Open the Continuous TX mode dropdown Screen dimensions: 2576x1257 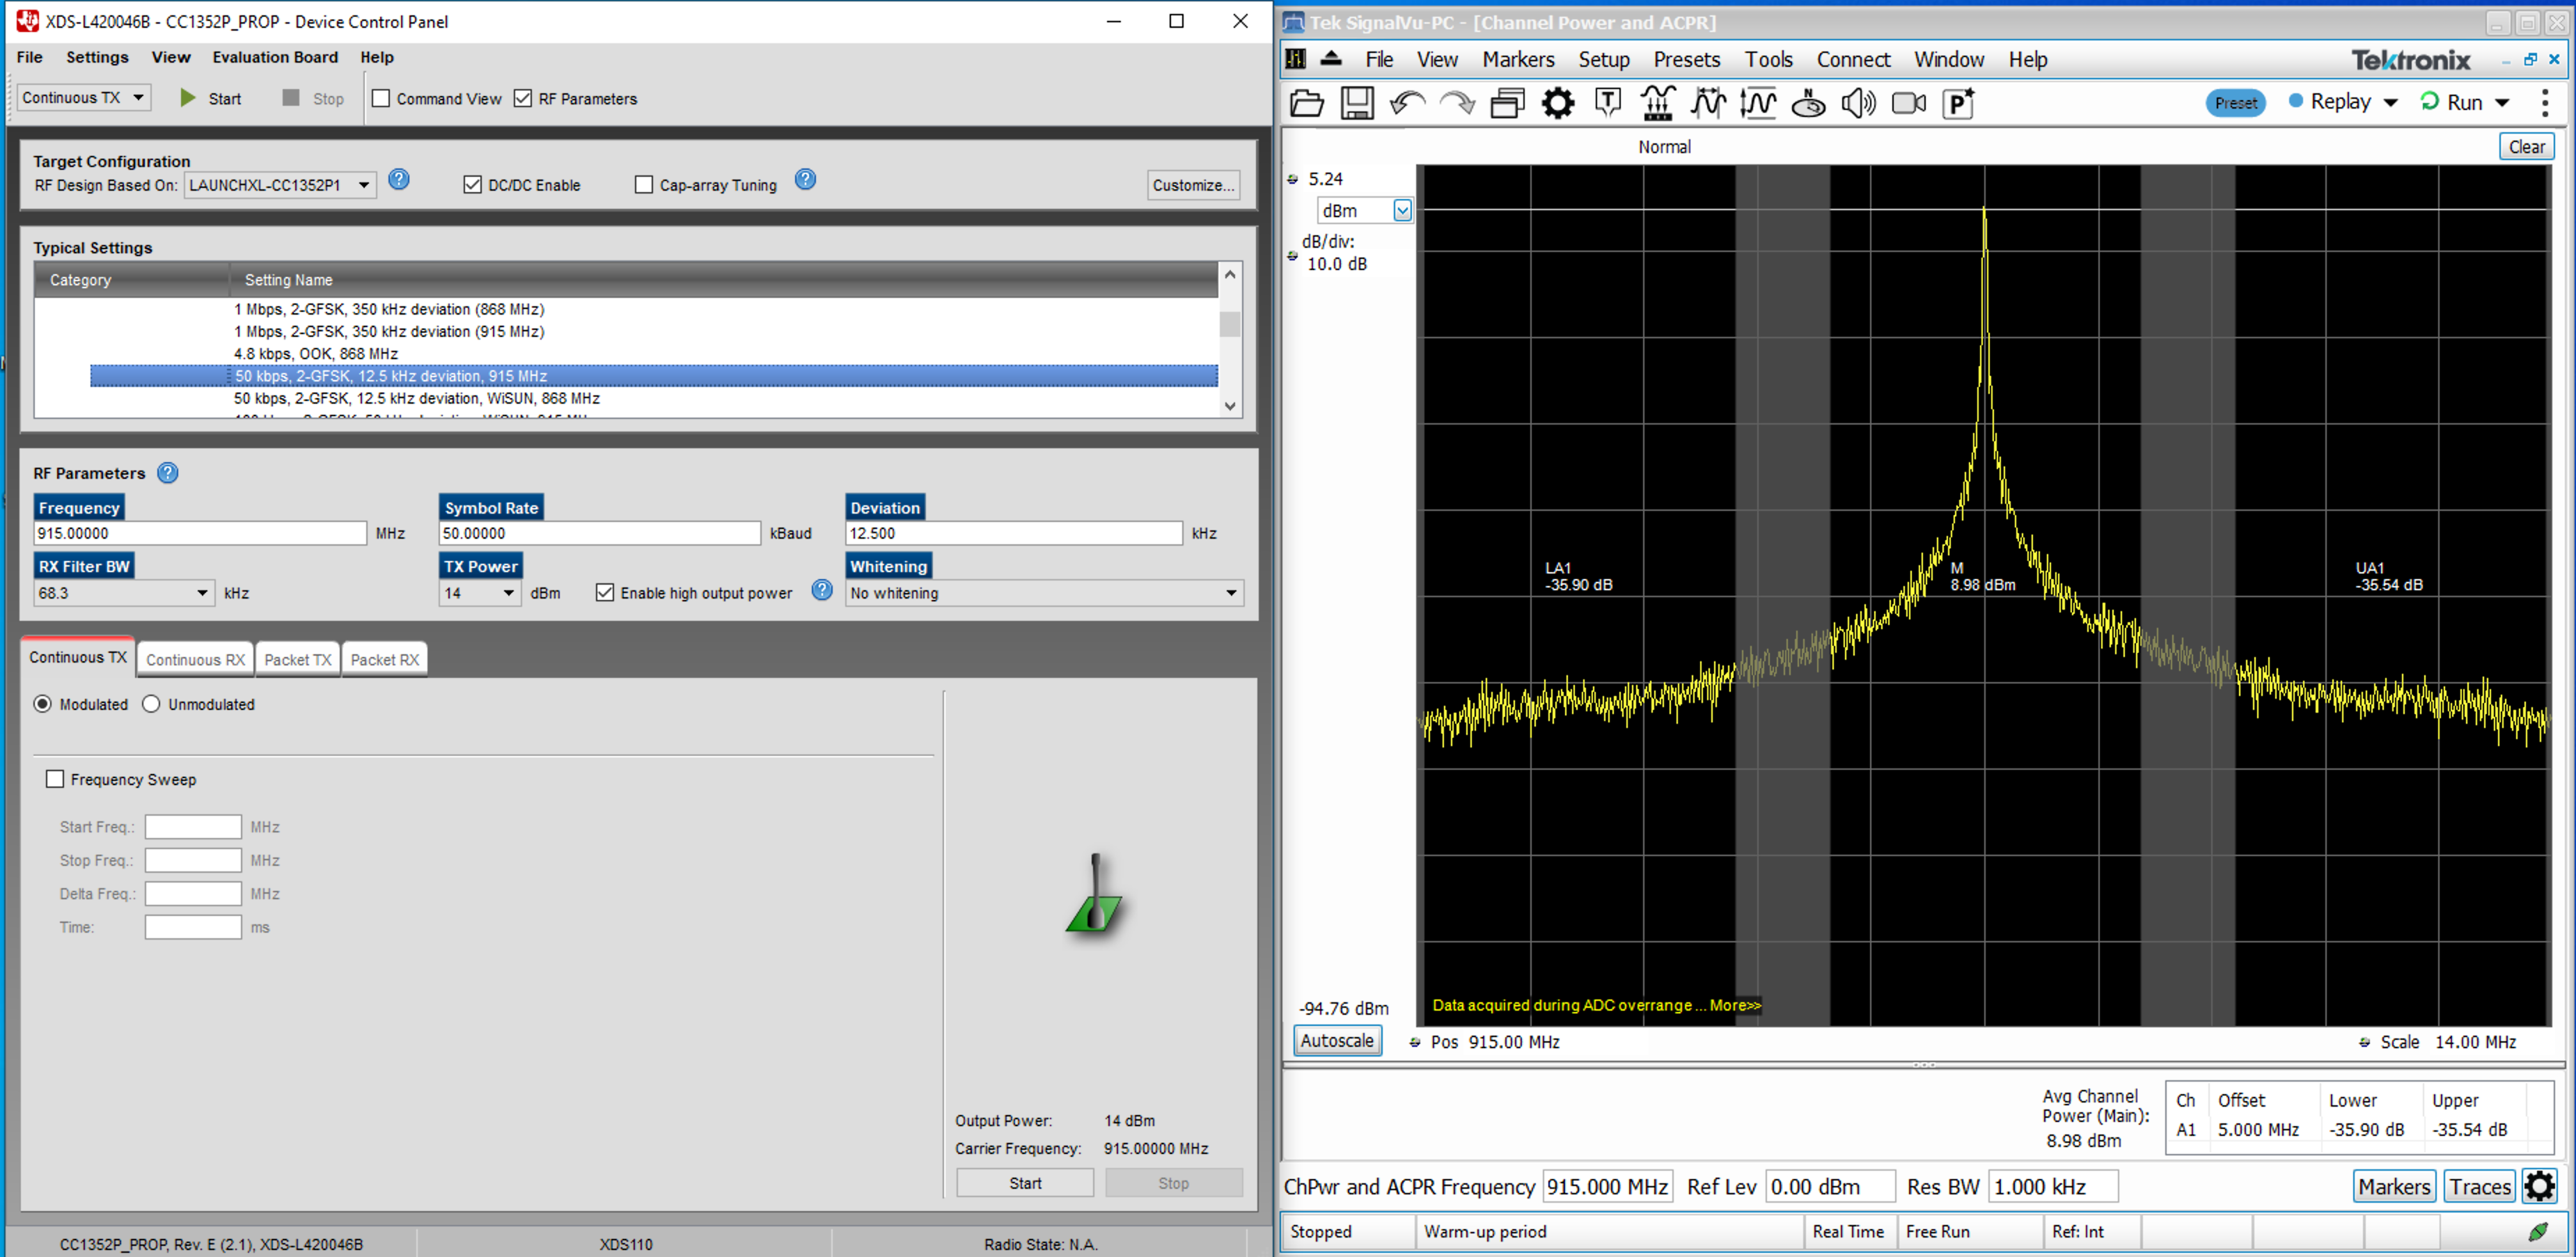click(85, 97)
